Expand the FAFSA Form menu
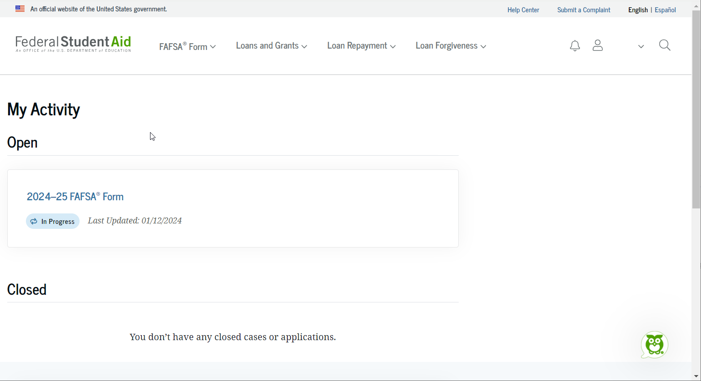The width and height of the screenshot is (701, 381). pos(187,46)
